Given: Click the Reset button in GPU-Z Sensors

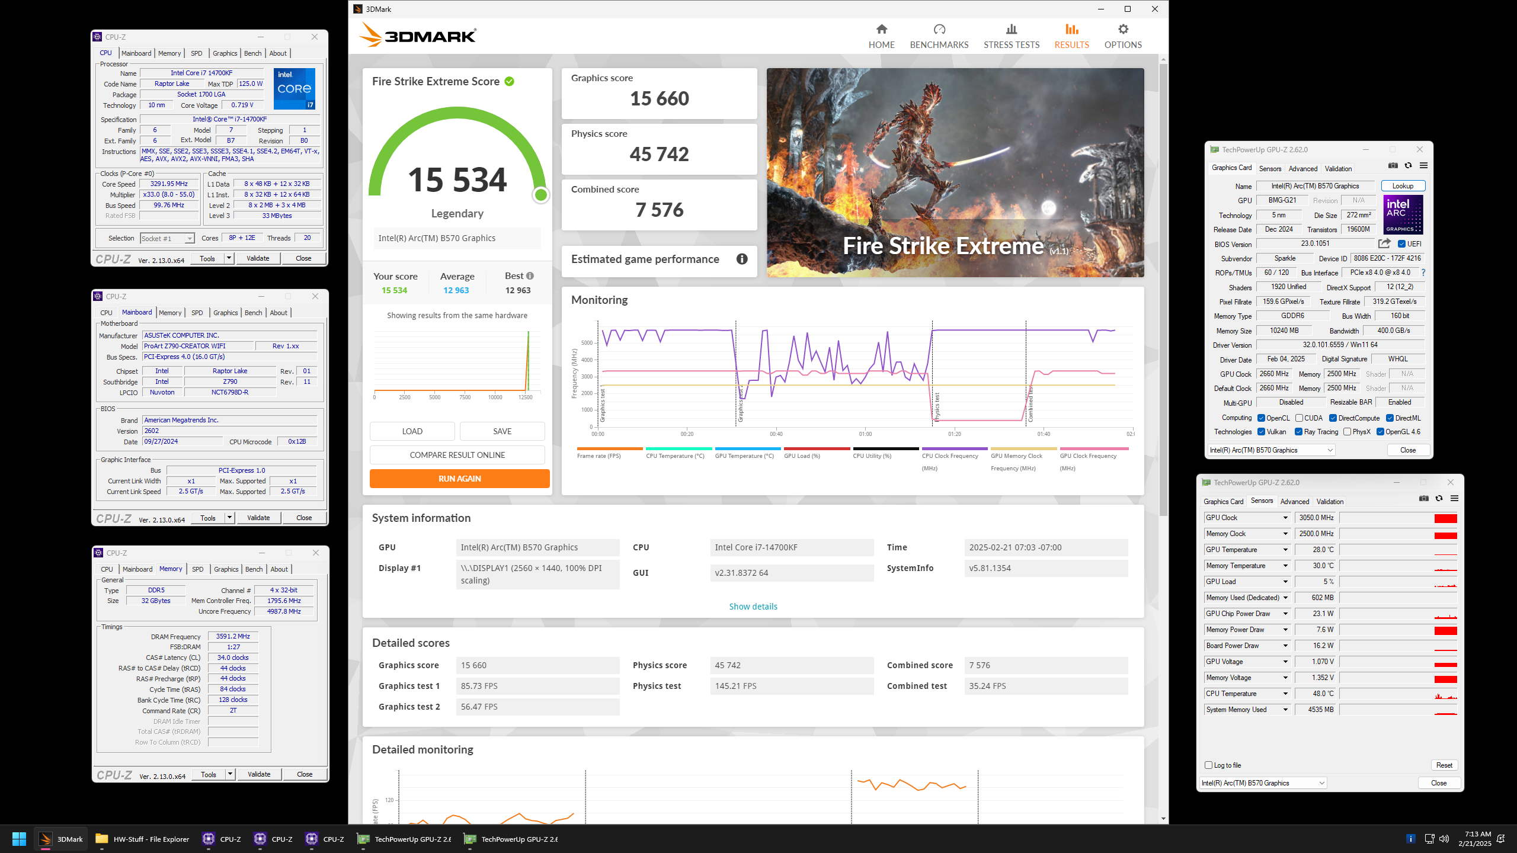Looking at the screenshot, I should (1444, 765).
